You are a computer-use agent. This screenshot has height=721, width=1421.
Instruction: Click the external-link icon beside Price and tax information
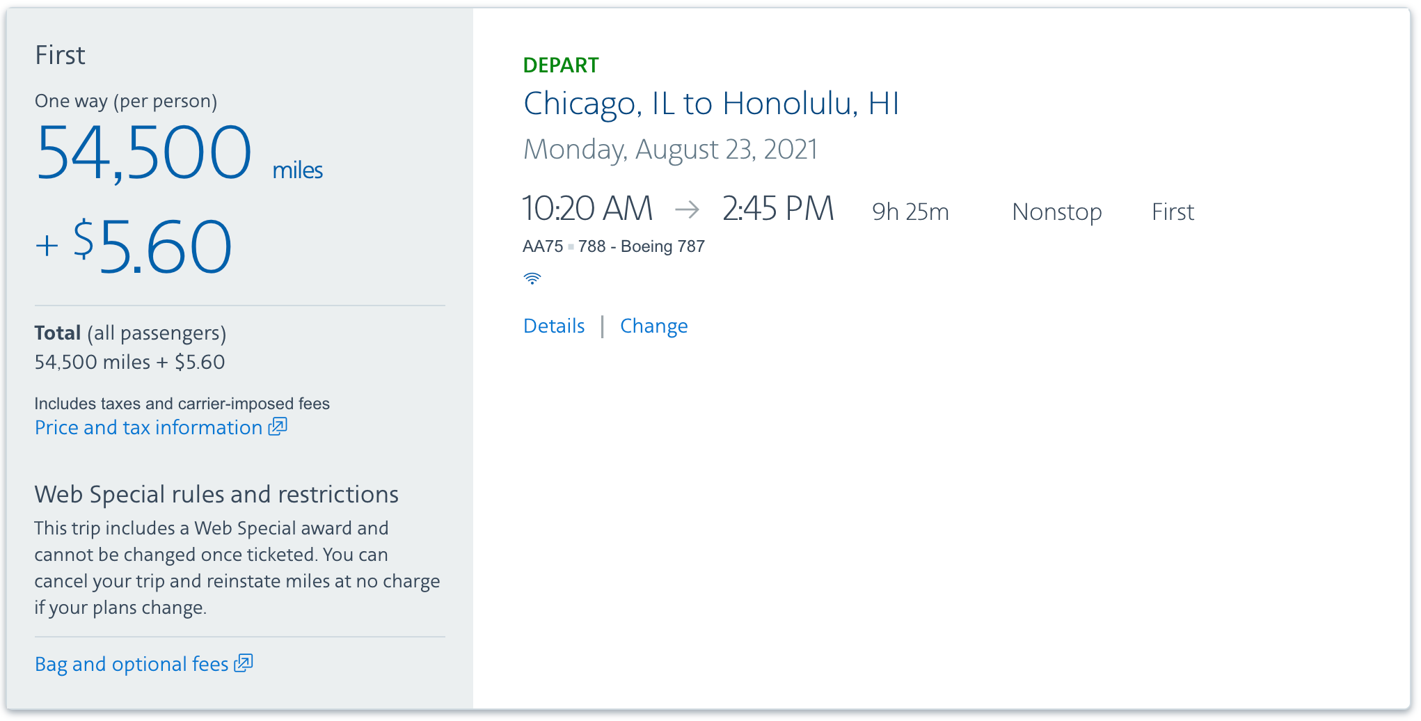[278, 426]
